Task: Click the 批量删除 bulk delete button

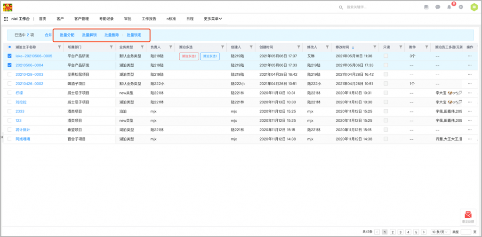Action: pyautogui.click(x=112, y=35)
